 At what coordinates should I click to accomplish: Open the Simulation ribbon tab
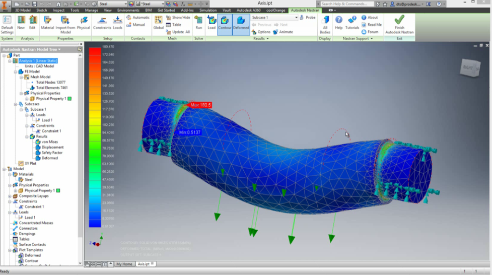[x=207, y=11]
